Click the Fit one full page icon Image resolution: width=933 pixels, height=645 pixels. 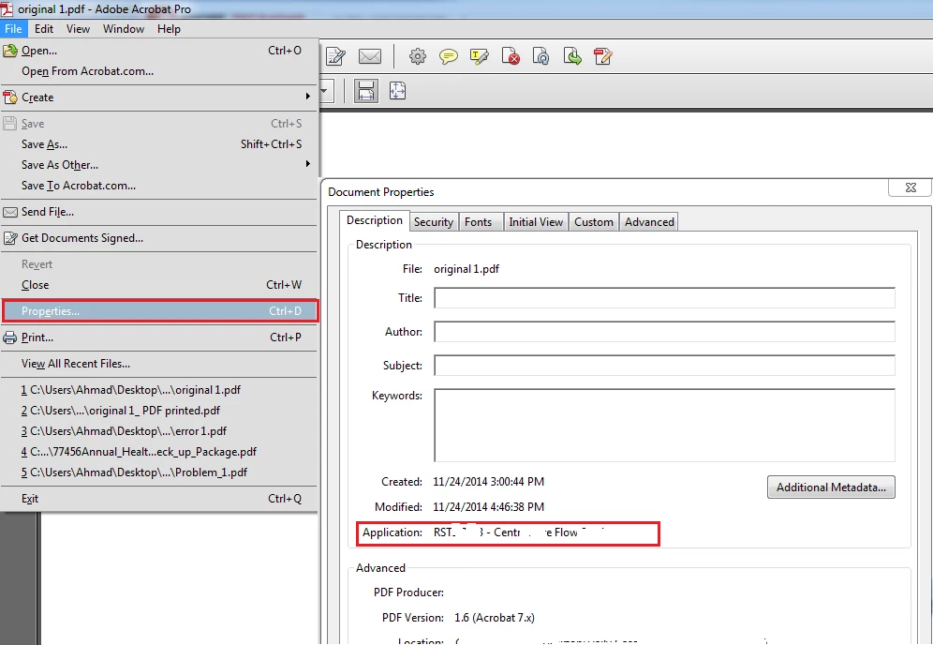397,91
